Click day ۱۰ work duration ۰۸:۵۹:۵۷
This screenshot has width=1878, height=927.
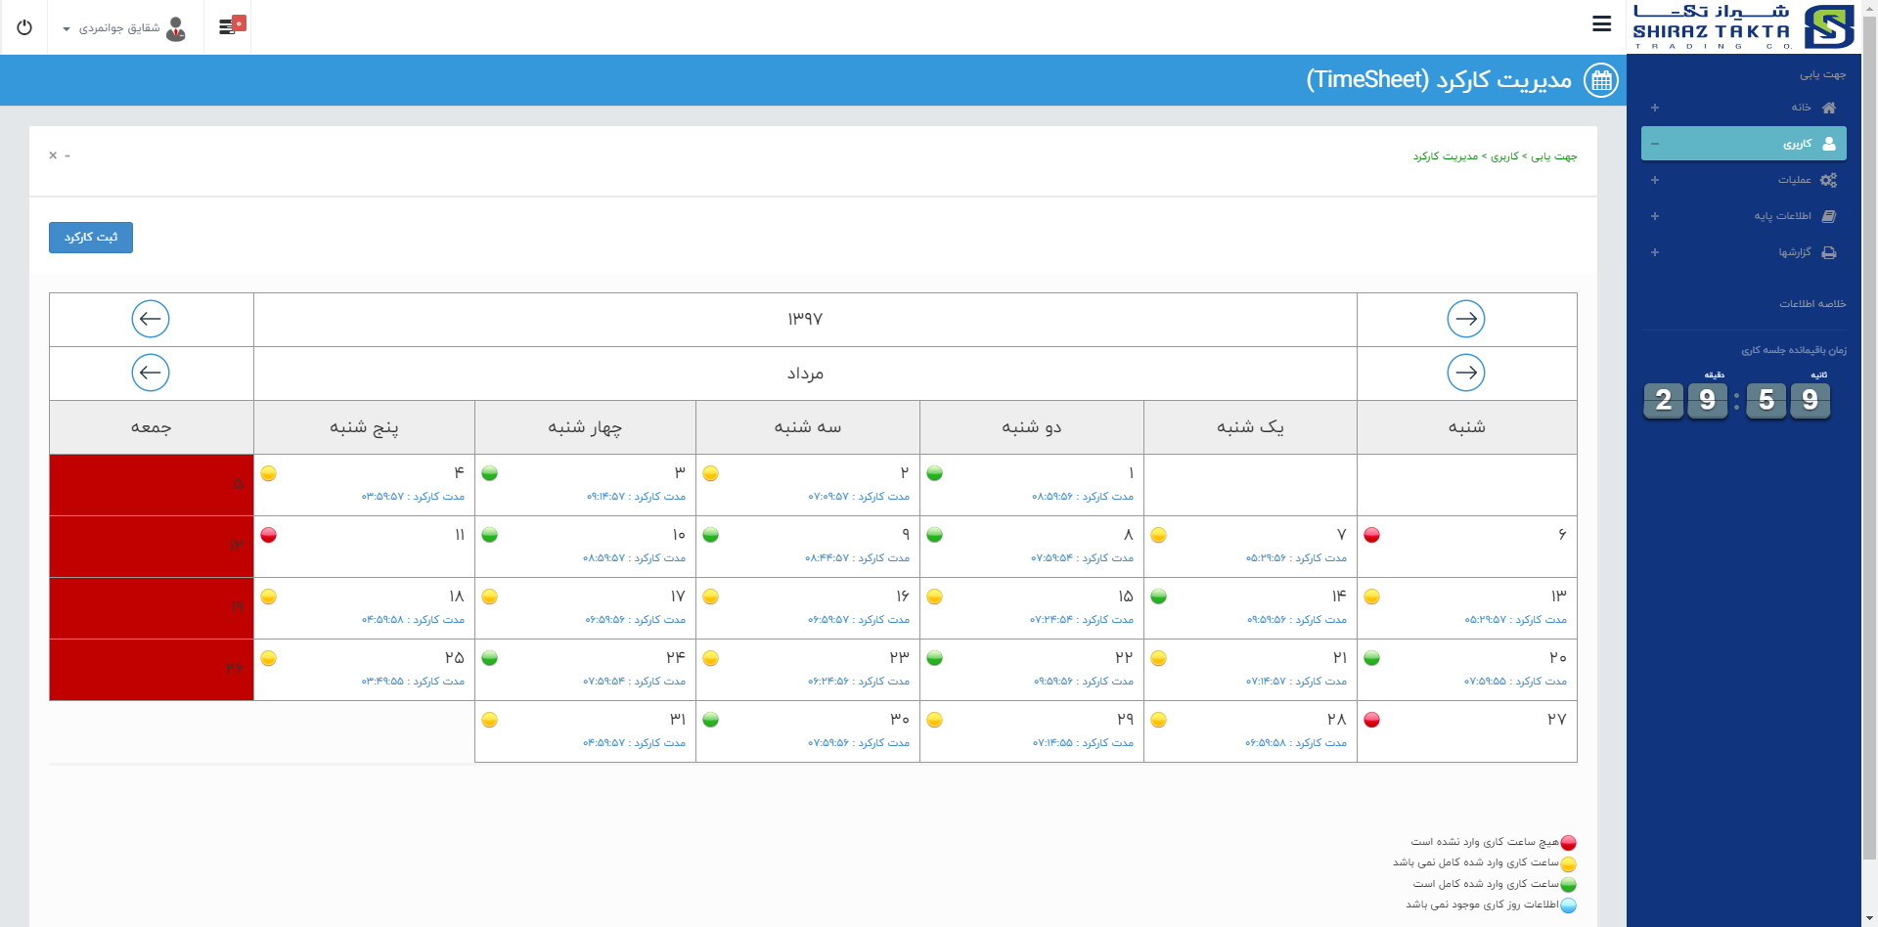click(634, 558)
